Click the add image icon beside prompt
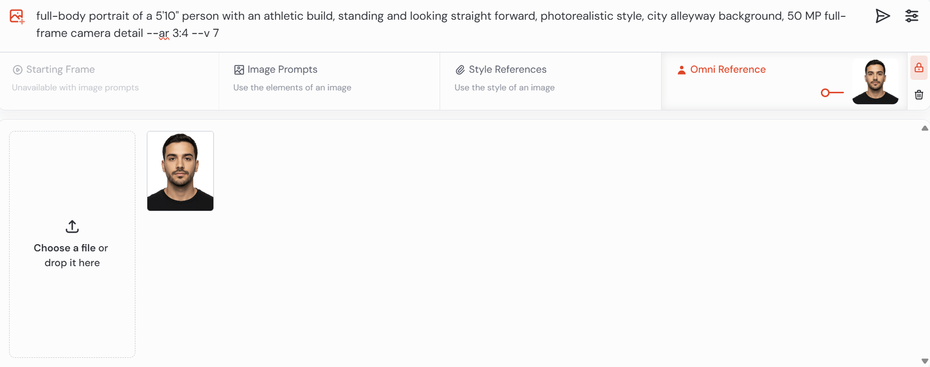The image size is (930, 367). [x=17, y=16]
